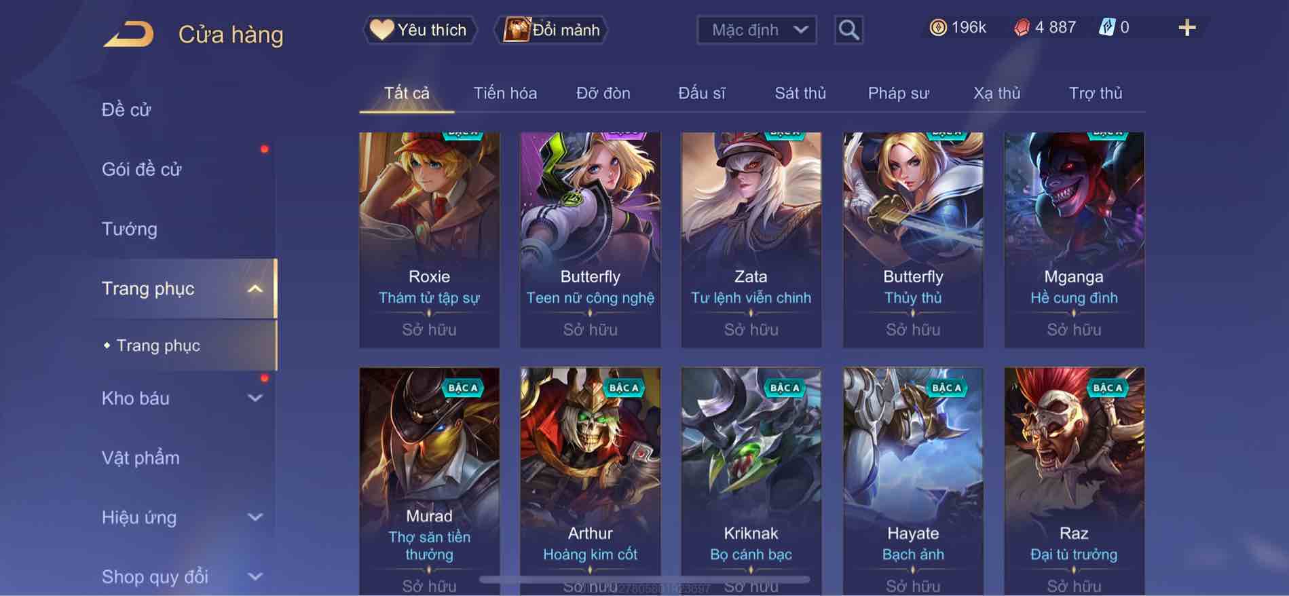This screenshot has width=1289, height=596.
Task: Expand the Kho báu sidebar section
Action: tap(255, 398)
